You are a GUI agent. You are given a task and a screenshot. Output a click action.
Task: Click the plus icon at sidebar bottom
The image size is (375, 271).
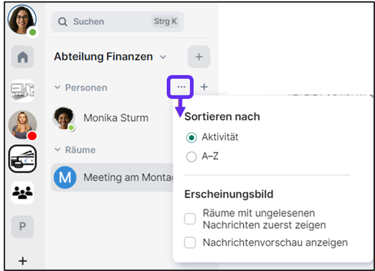(23, 261)
